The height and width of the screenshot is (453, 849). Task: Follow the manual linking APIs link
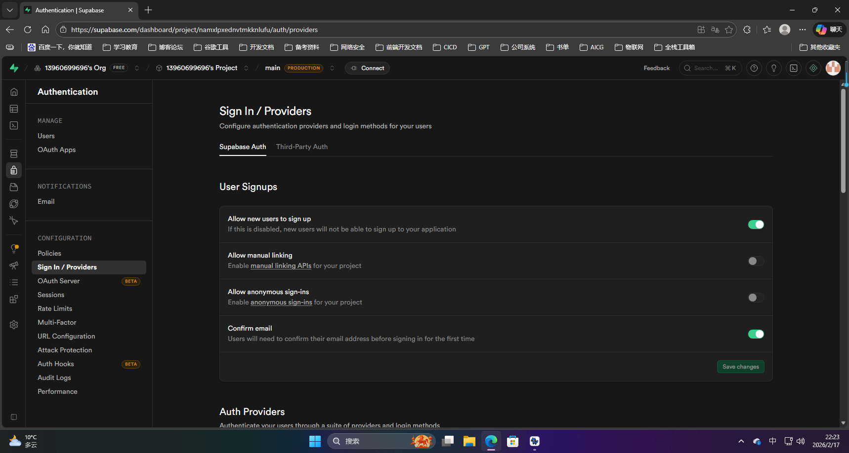click(x=281, y=265)
